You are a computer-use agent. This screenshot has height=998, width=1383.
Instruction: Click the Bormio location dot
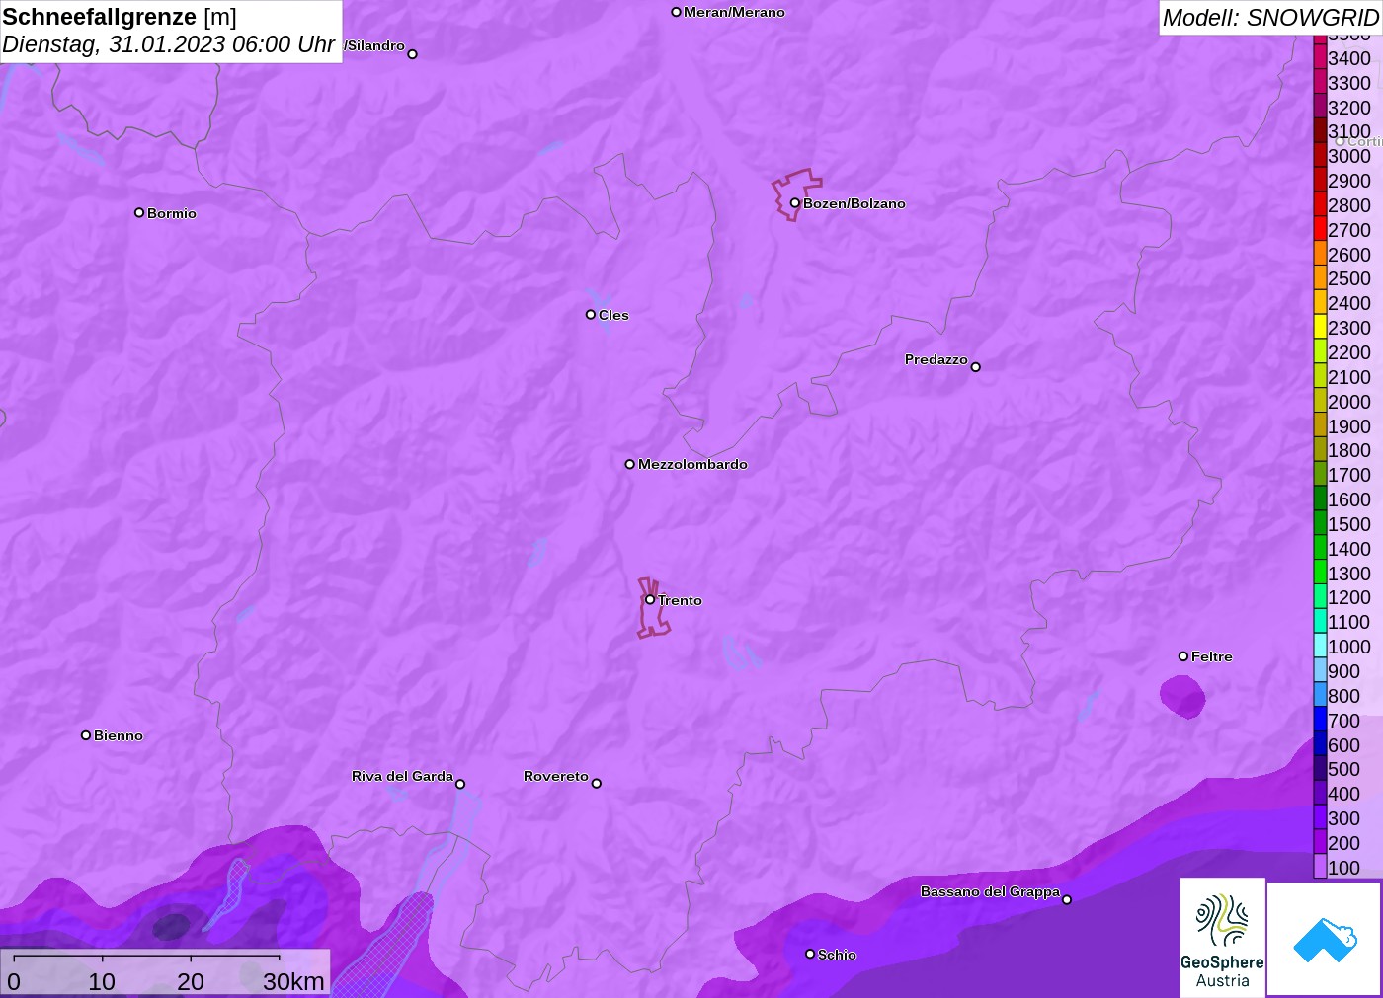click(x=139, y=212)
